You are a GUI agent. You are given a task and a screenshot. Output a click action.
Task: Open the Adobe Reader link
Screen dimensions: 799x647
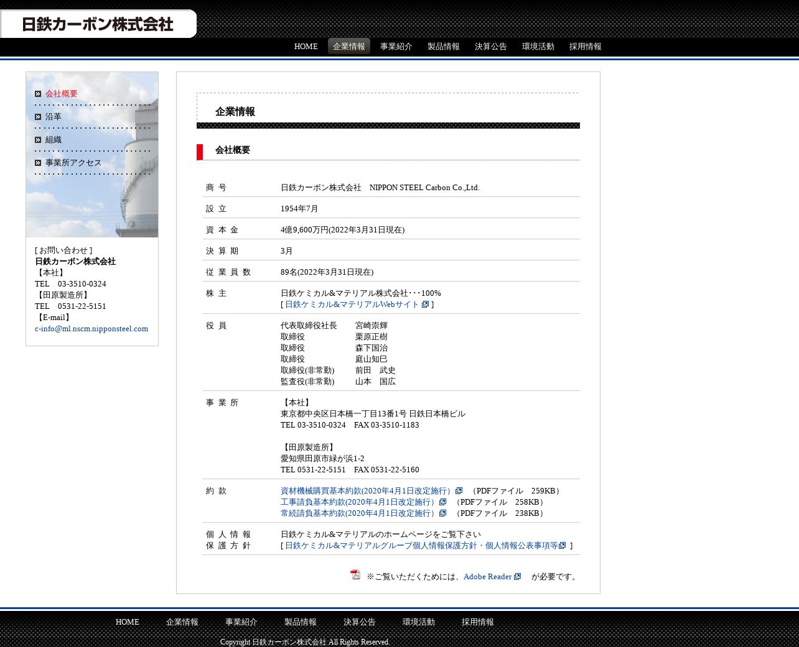tap(487, 577)
